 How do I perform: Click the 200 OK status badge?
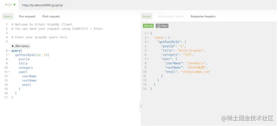(148, 26)
